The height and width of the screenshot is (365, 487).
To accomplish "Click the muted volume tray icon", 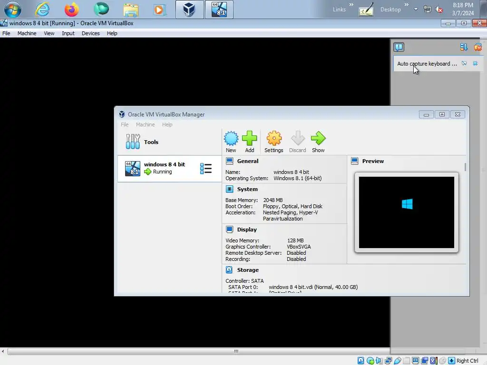I will pyautogui.click(x=439, y=10).
